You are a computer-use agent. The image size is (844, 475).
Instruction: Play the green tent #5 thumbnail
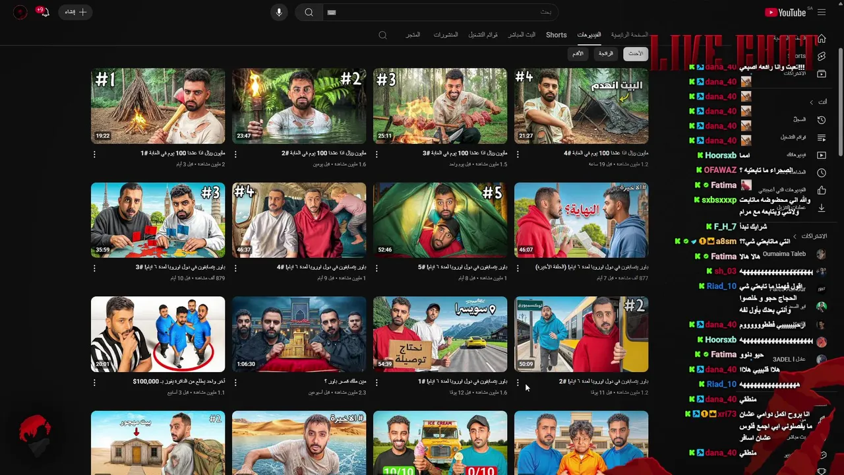click(x=440, y=220)
